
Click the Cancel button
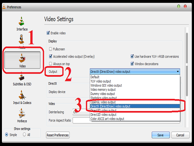point(180,135)
